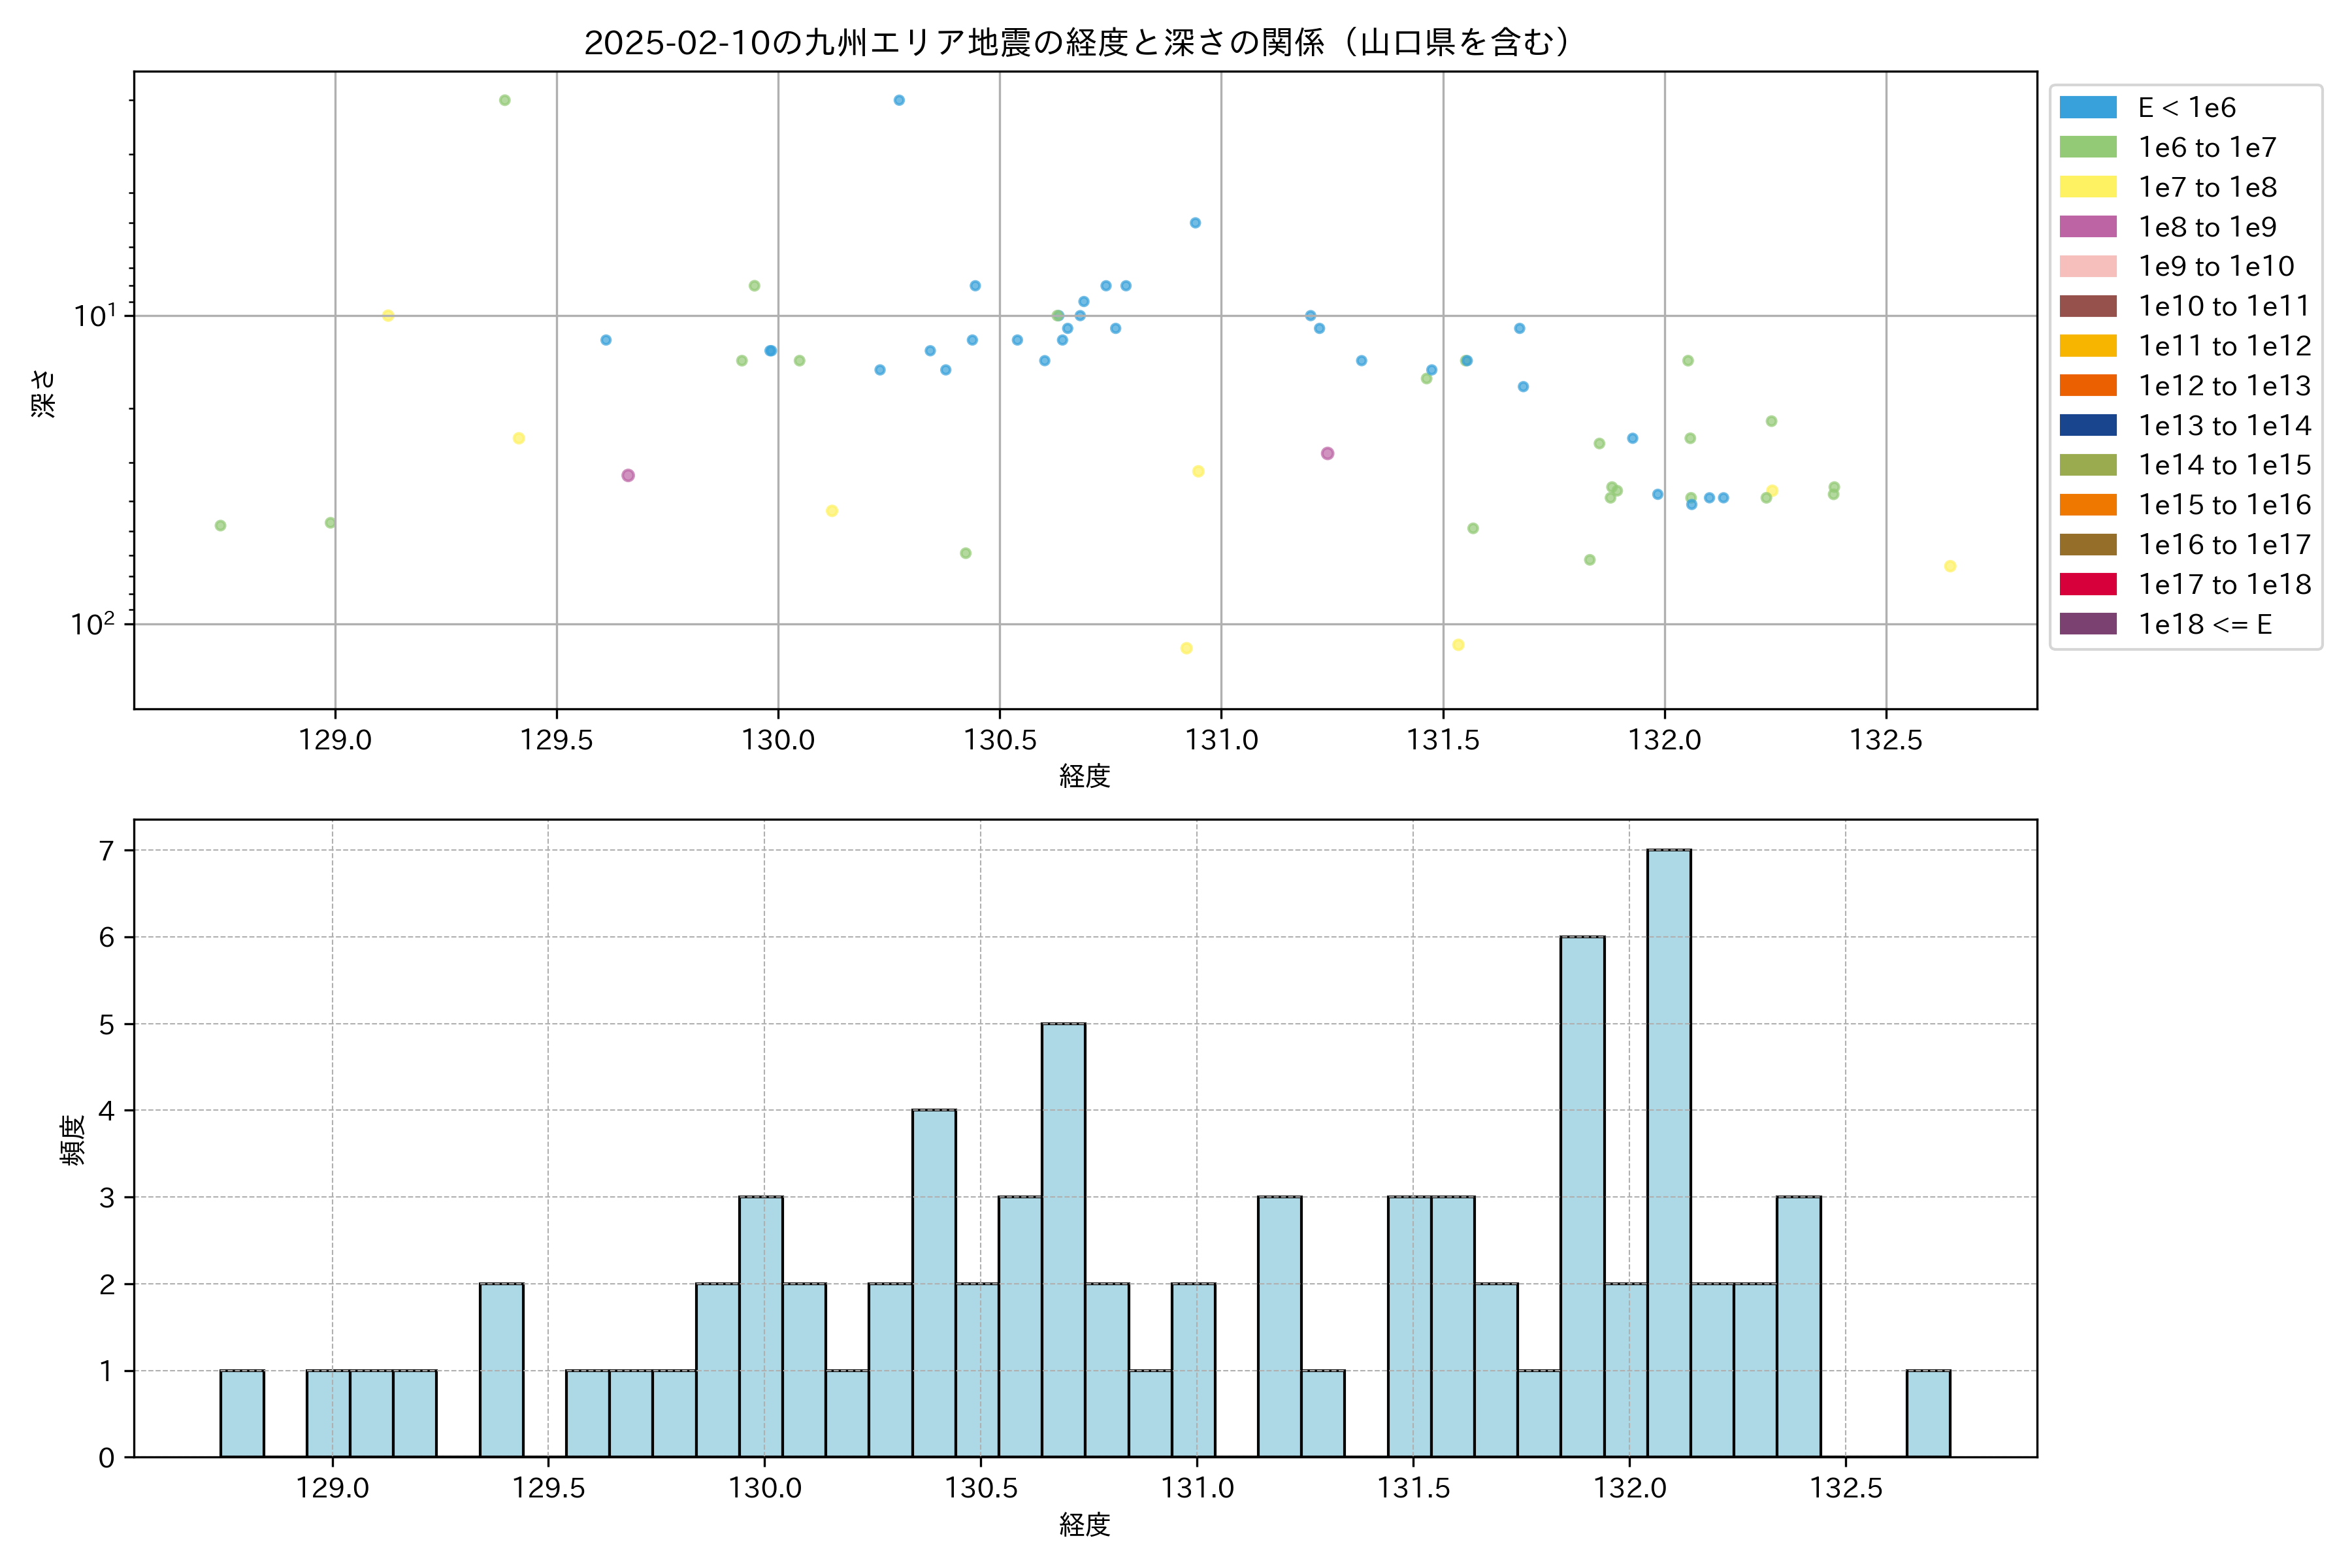Click the purple scatter point near longitude 129.66
This screenshot has width=2352, height=1568.
[628, 475]
